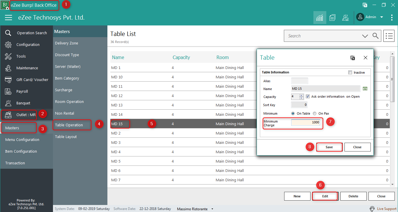Click the Edit button
The height and width of the screenshot is (212, 398).
coord(325,196)
